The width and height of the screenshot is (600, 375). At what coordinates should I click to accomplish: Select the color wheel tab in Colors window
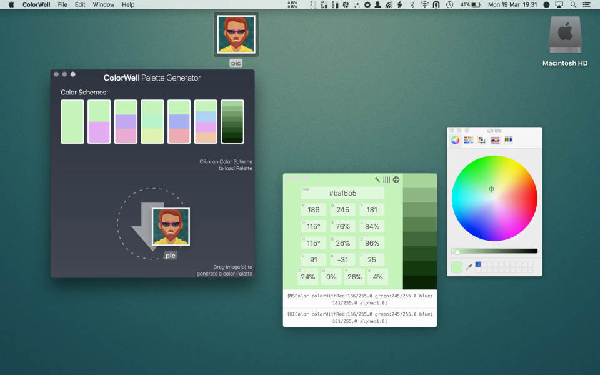pyautogui.click(x=455, y=140)
